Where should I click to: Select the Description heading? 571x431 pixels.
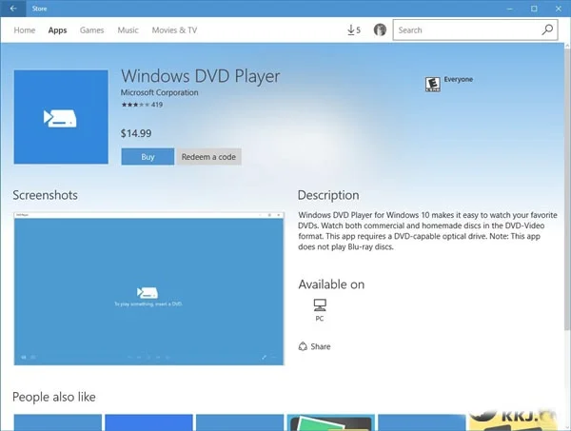click(x=328, y=195)
